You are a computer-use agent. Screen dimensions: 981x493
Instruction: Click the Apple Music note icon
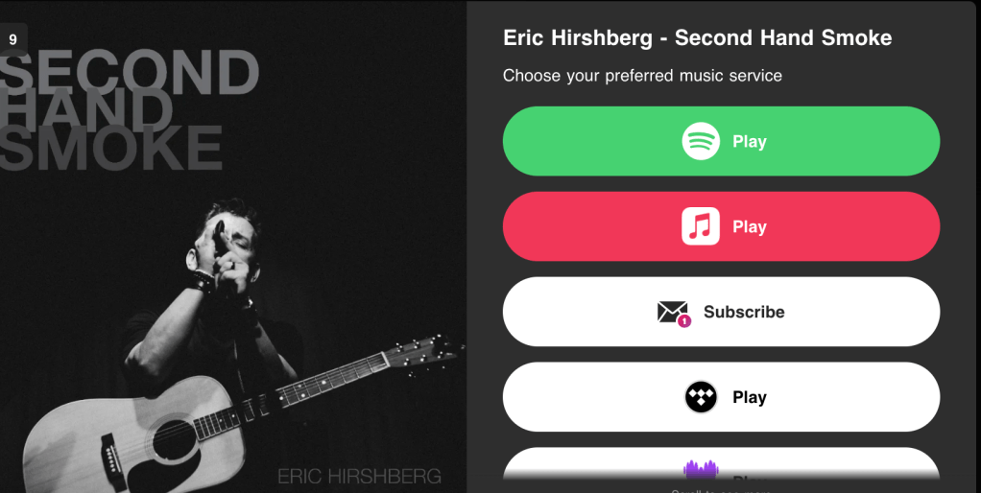701,226
